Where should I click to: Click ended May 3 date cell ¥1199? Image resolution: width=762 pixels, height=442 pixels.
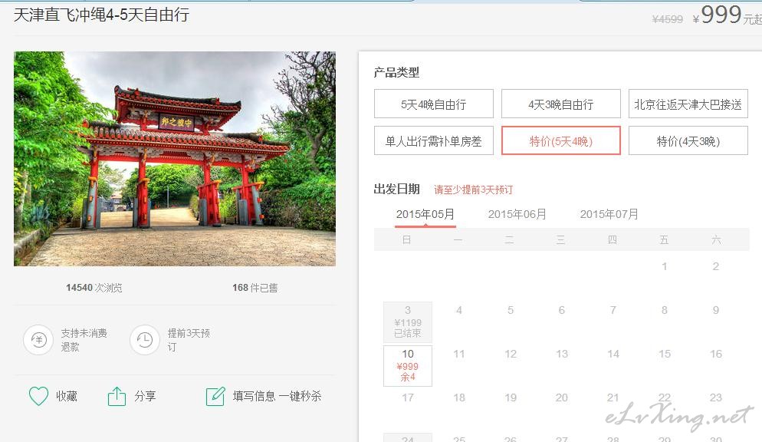[408, 322]
